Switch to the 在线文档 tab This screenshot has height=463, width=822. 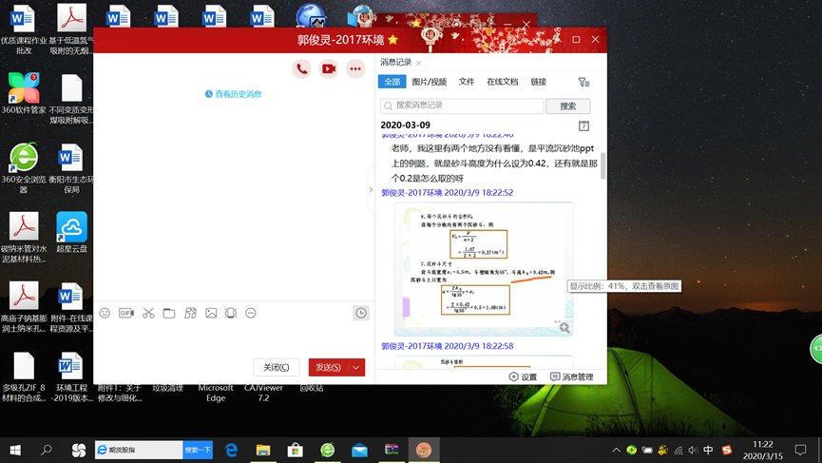[502, 83]
